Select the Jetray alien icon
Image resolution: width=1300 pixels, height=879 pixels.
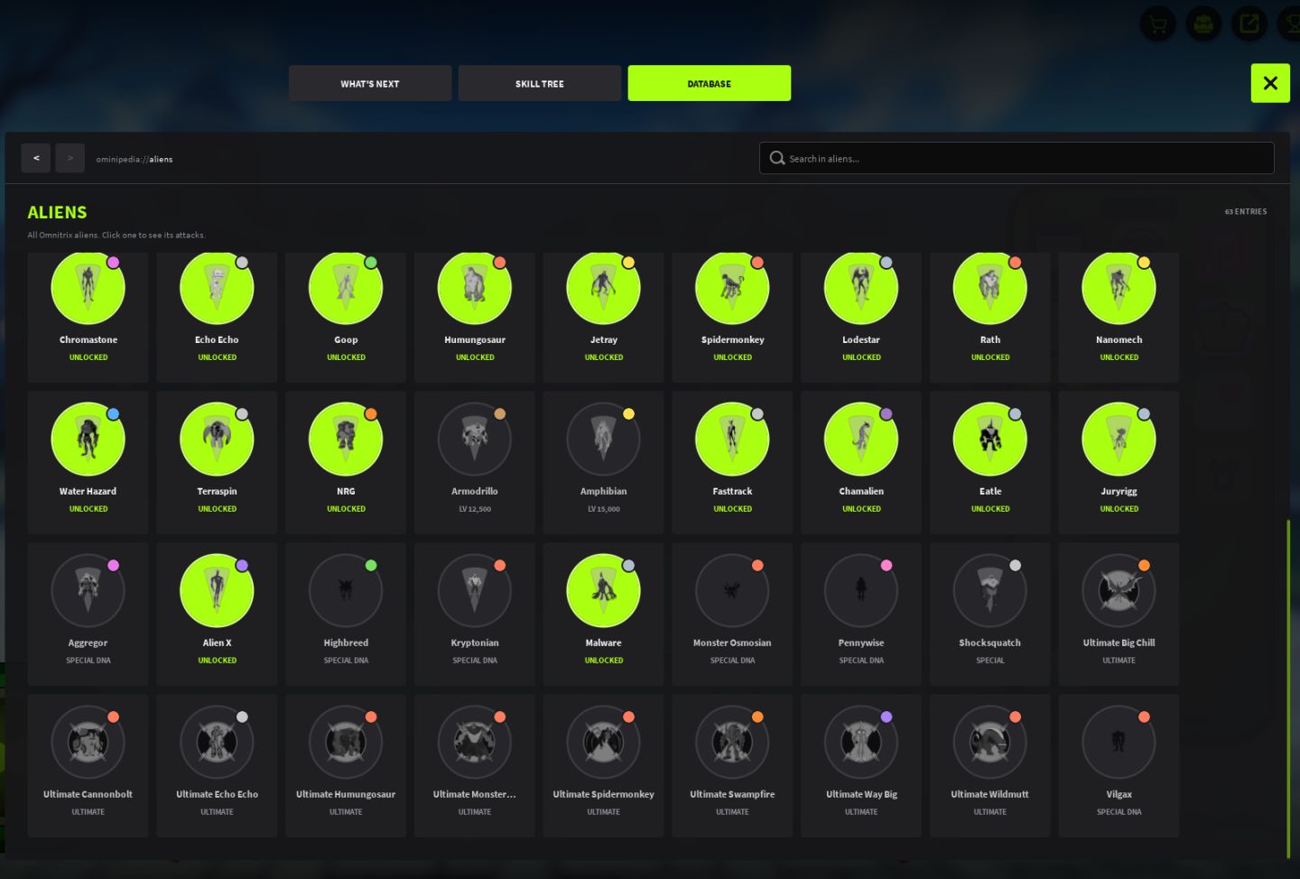[603, 288]
